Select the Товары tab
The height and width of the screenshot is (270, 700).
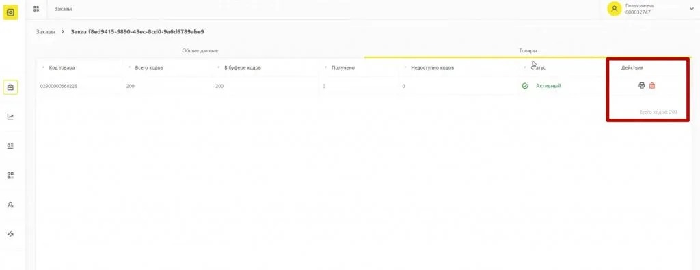(x=528, y=50)
